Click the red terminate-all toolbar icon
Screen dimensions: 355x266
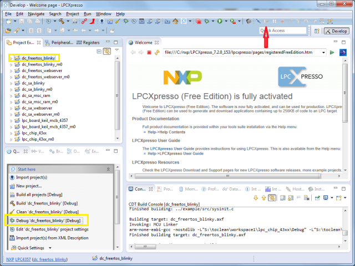[x=199, y=21]
